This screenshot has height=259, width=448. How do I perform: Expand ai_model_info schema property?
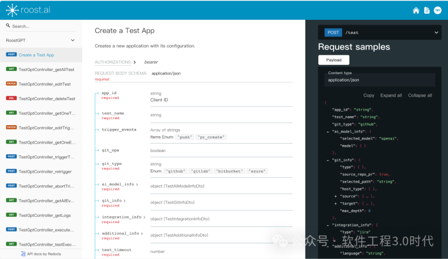pyautogui.click(x=120, y=184)
